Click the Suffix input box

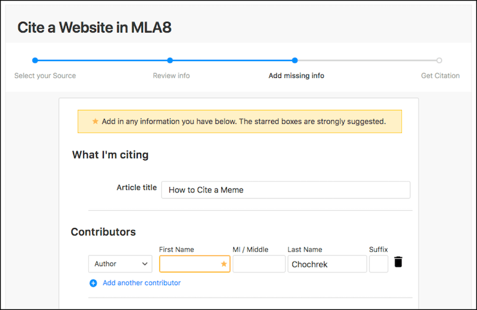point(378,264)
